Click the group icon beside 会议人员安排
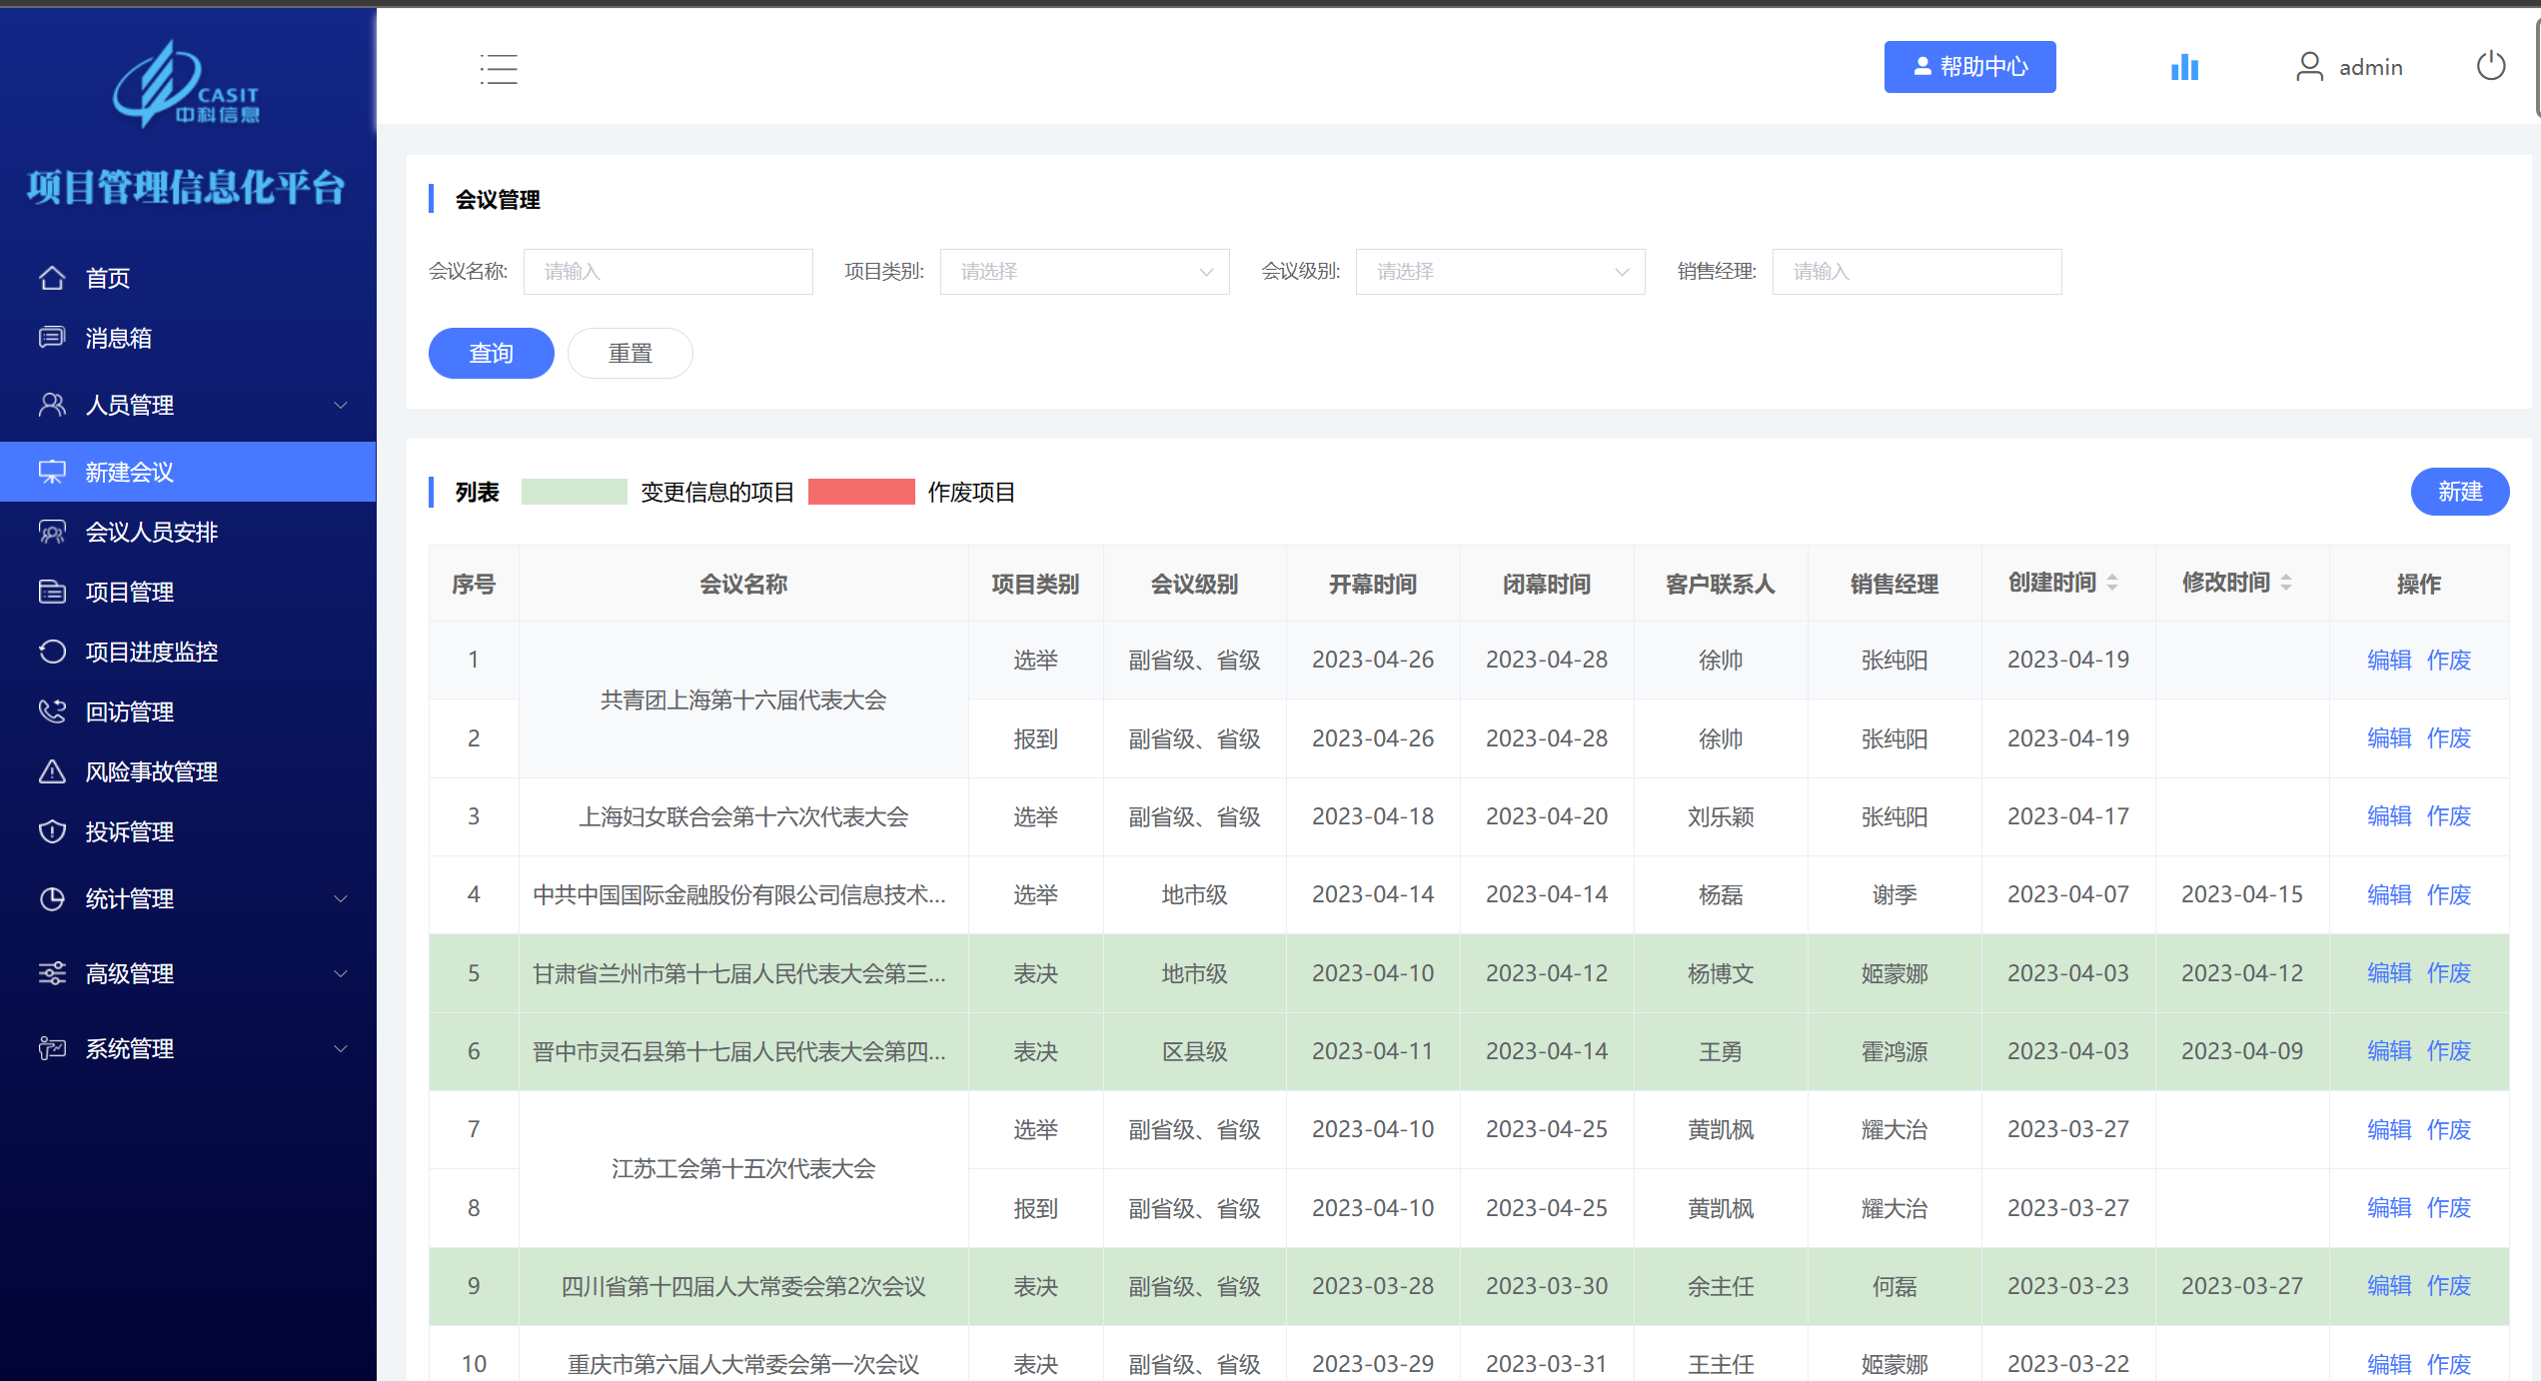 (x=52, y=532)
